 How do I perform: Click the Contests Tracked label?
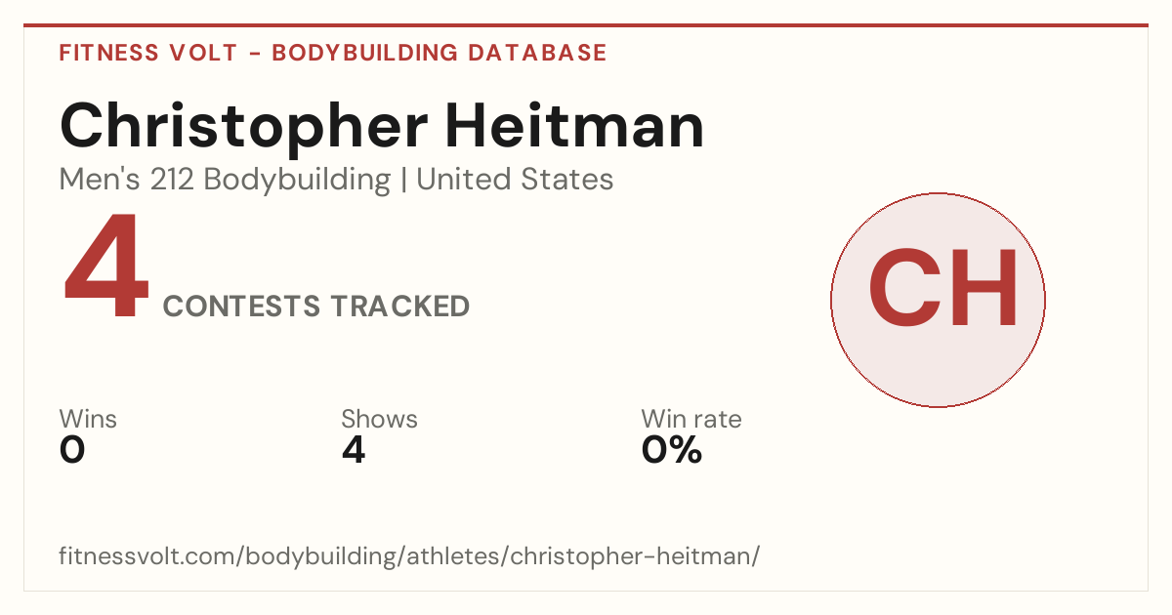pyautogui.click(x=316, y=307)
